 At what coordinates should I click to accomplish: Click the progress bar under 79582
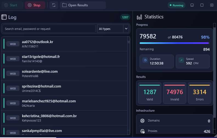tap(174, 43)
